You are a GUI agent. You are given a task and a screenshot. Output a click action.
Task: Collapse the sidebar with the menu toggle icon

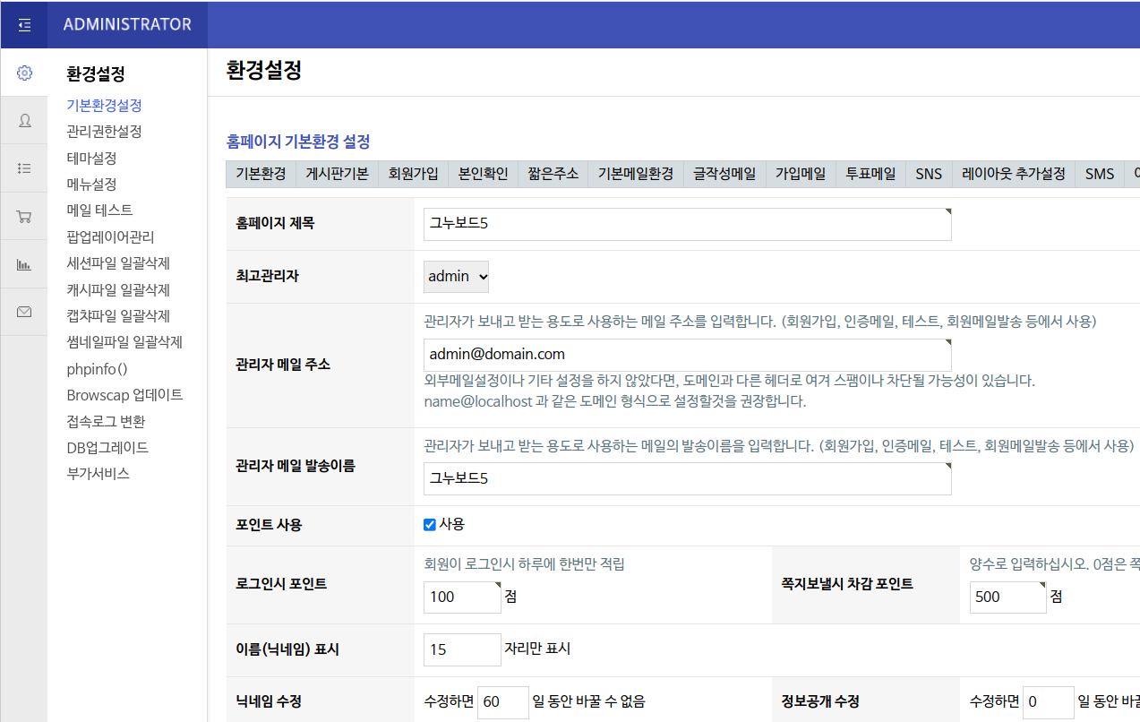click(24, 25)
